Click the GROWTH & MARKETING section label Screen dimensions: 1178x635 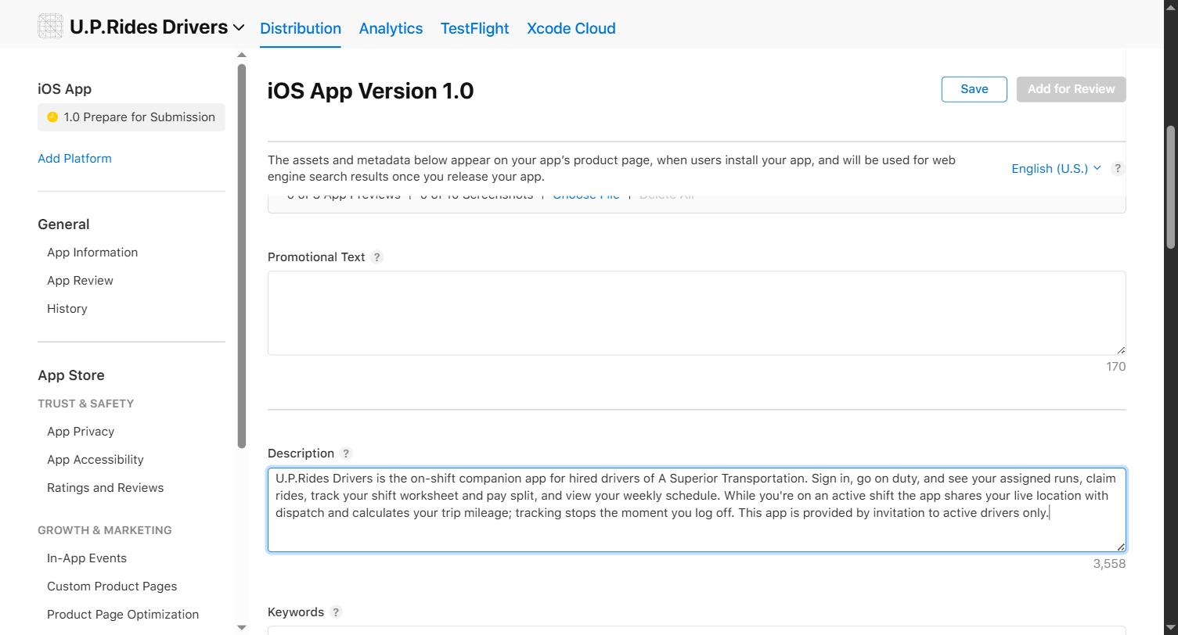tap(104, 530)
